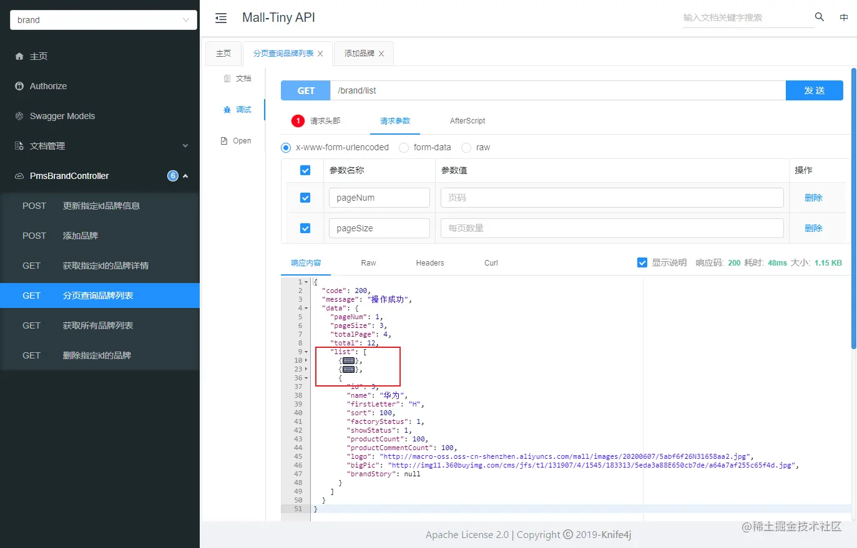857x548 pixels.
Task: Click the blue 6 count badge
Action: pos(173,176)
